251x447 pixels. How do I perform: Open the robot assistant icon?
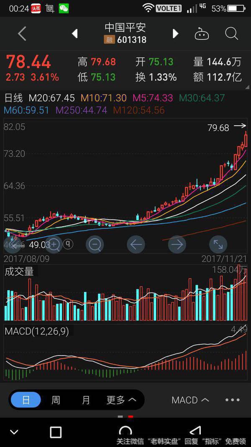click(x=202, y=34)
